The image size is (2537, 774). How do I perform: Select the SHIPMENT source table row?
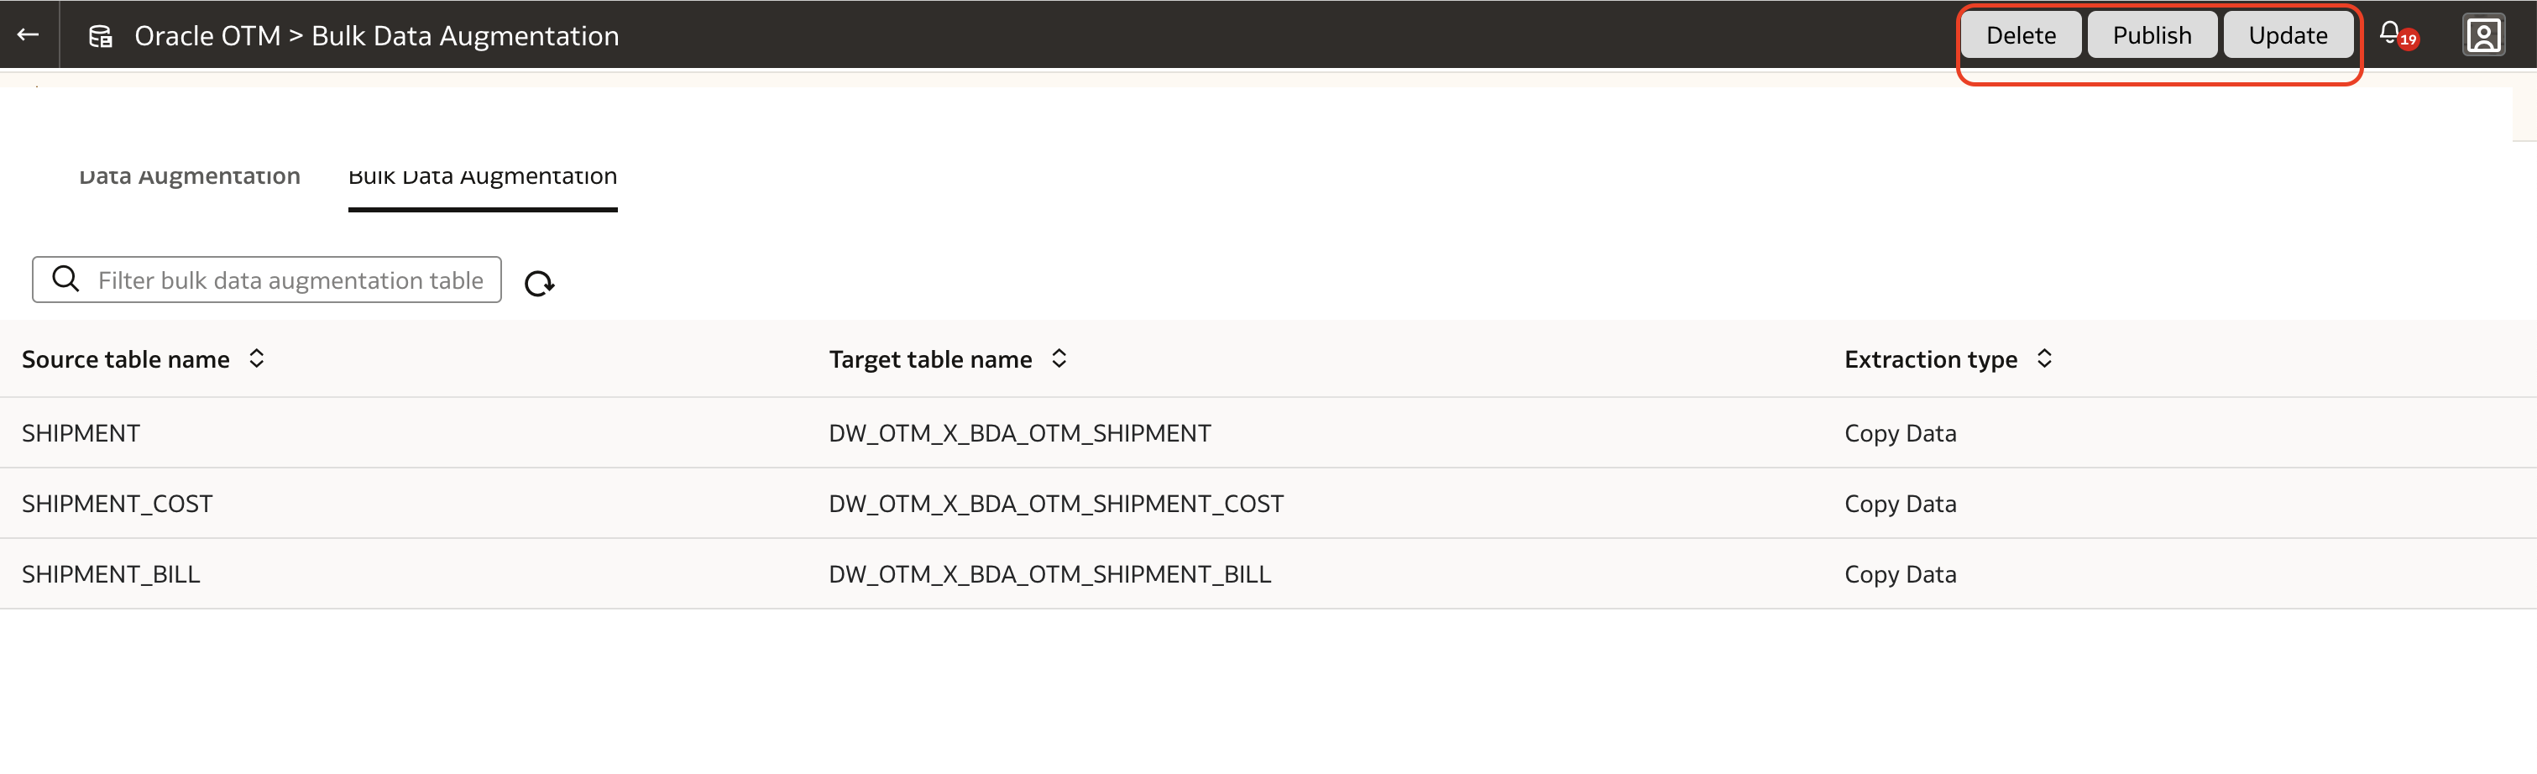point(81,433)
